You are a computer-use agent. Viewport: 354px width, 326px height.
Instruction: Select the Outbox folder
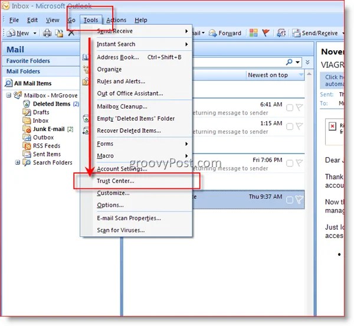38,138
